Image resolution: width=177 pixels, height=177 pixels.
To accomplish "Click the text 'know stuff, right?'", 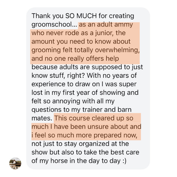I will [x=58, y=76].
